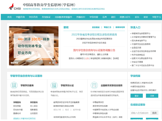This screenshot has width=162, height=121.
Task: Open 新媒体矩阵 link in news header
Action: pyautogui.click(x=120, y=27)
